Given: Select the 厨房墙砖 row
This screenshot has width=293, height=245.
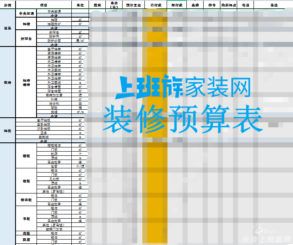Looking at the screenshot, I should [x=54, y=53].
